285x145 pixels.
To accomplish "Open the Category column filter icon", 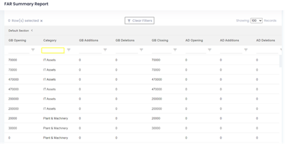I will [x=69, y=50].
